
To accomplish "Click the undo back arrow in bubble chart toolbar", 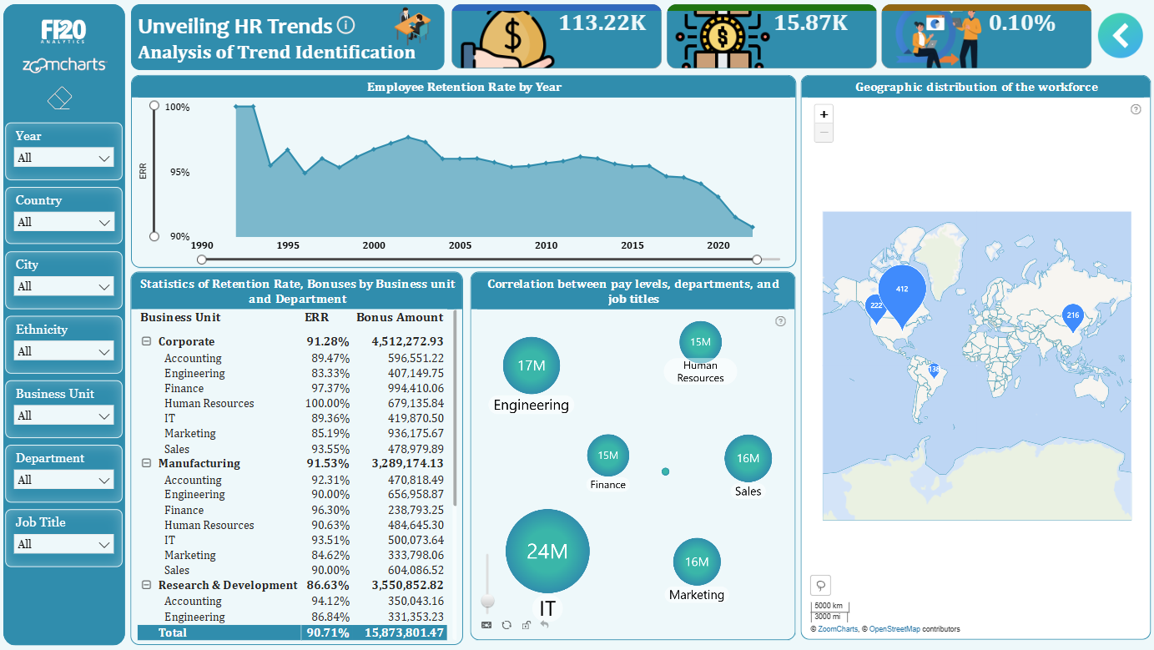I will pyautogui.click(x=544, y=624).
